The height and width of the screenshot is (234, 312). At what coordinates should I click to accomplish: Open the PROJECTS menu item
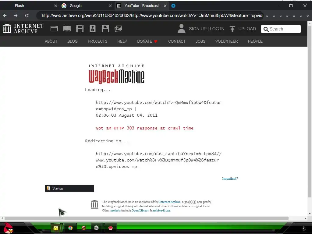pos(97,41)
